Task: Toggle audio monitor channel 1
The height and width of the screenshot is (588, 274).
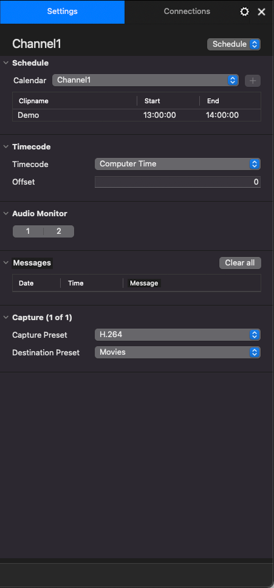Action: (28, 231)
